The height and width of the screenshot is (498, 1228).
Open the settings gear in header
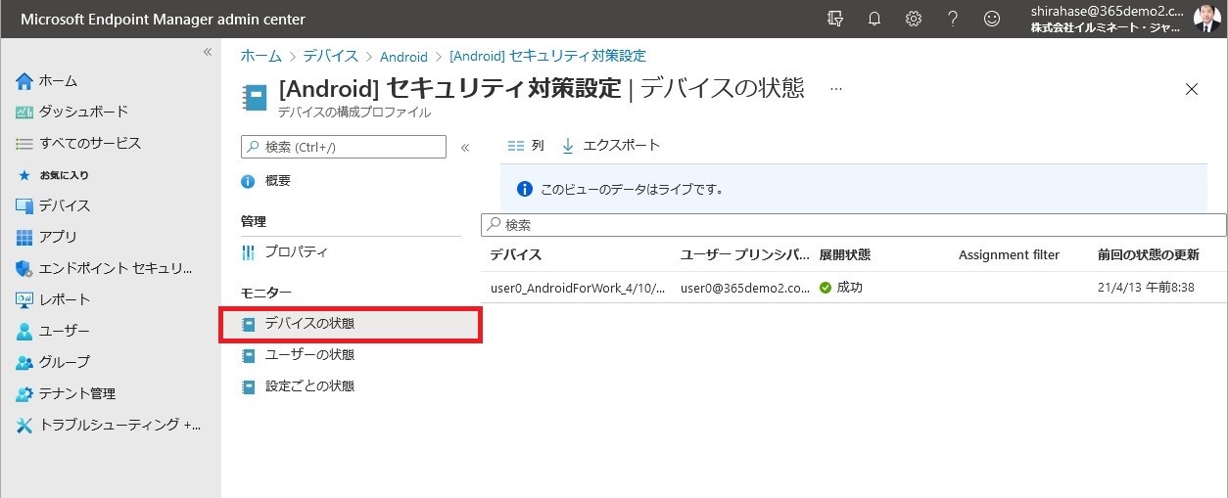[x=914, y=19]
